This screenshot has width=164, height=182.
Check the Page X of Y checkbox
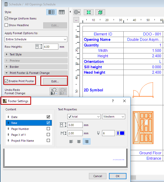pos(48,135)
